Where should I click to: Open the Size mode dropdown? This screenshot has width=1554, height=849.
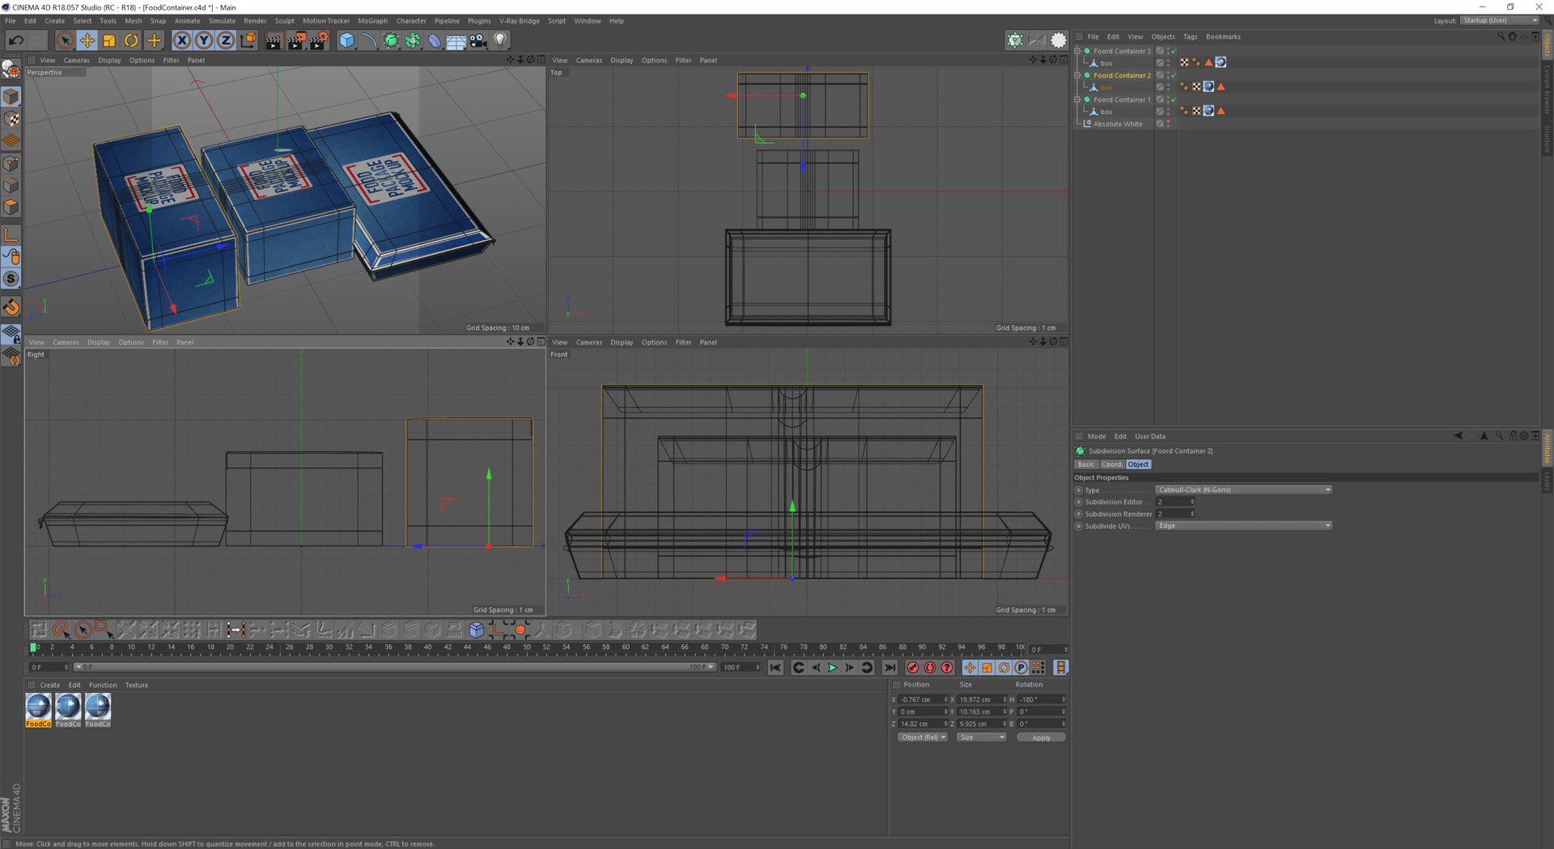tap(981, 737)
